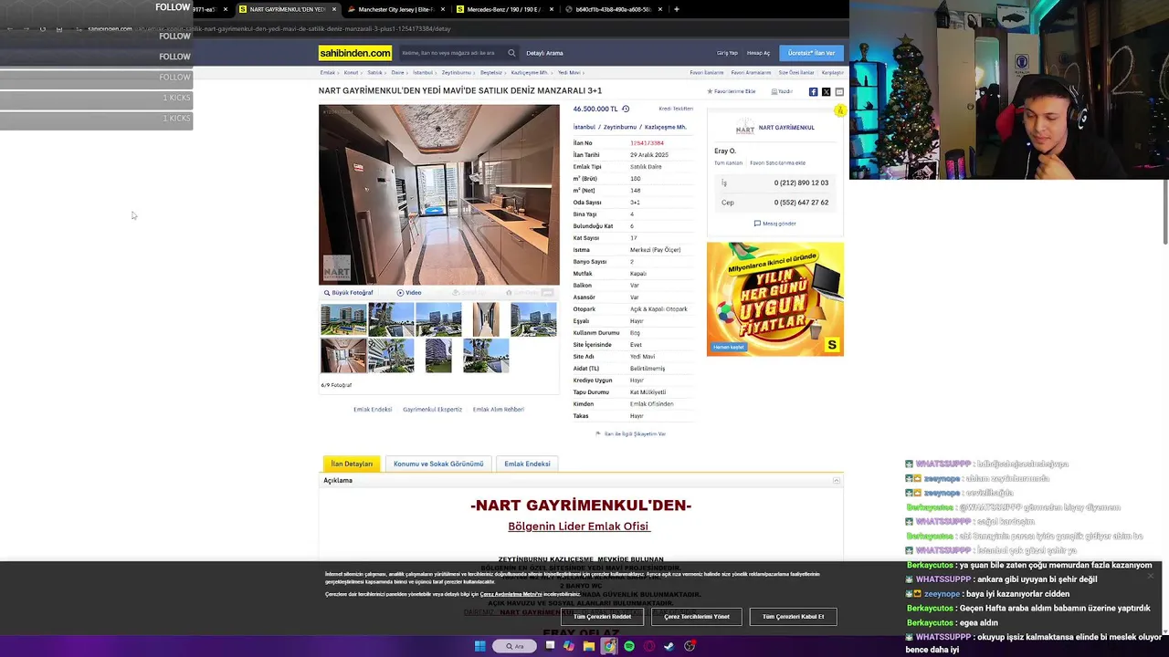Click Tüm Çerezleri Reddet
This screenshot has height=657, width=1169.
[603, 616]
